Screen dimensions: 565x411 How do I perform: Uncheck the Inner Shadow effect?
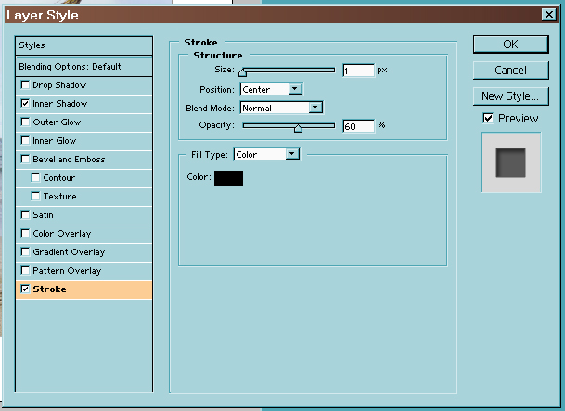coord(25,104)
